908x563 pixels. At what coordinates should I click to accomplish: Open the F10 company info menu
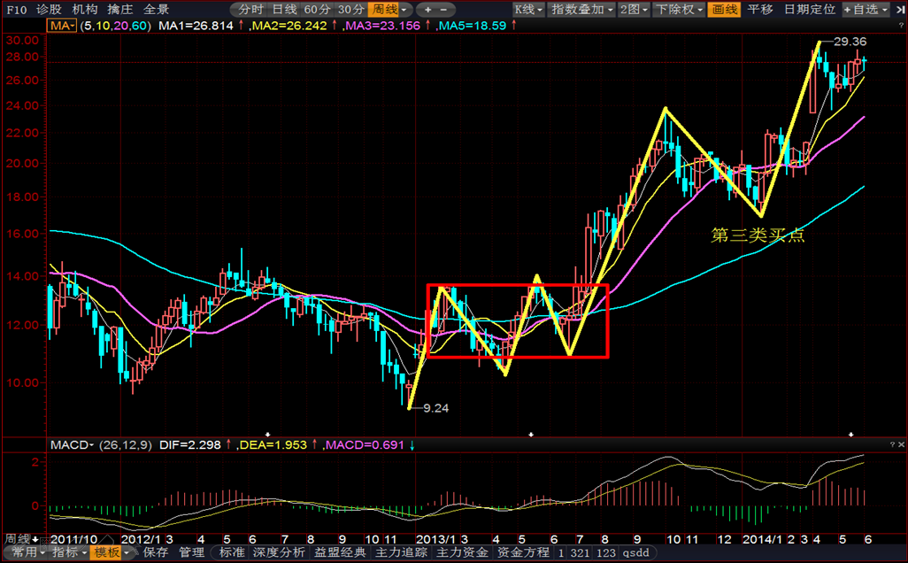tap(17, 9)
